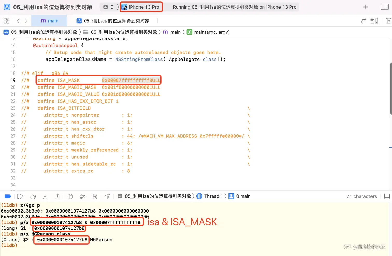Image resolution: width=392 pixels, height=256 pixels.
Task: Click line number 19 in the gutter
Action: [13, 80]
